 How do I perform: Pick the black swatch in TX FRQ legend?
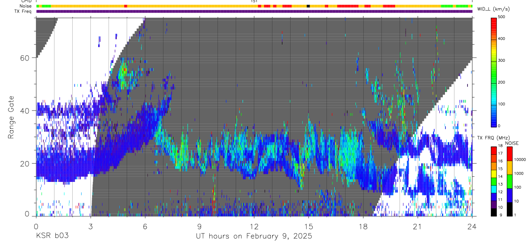[493, 211]
